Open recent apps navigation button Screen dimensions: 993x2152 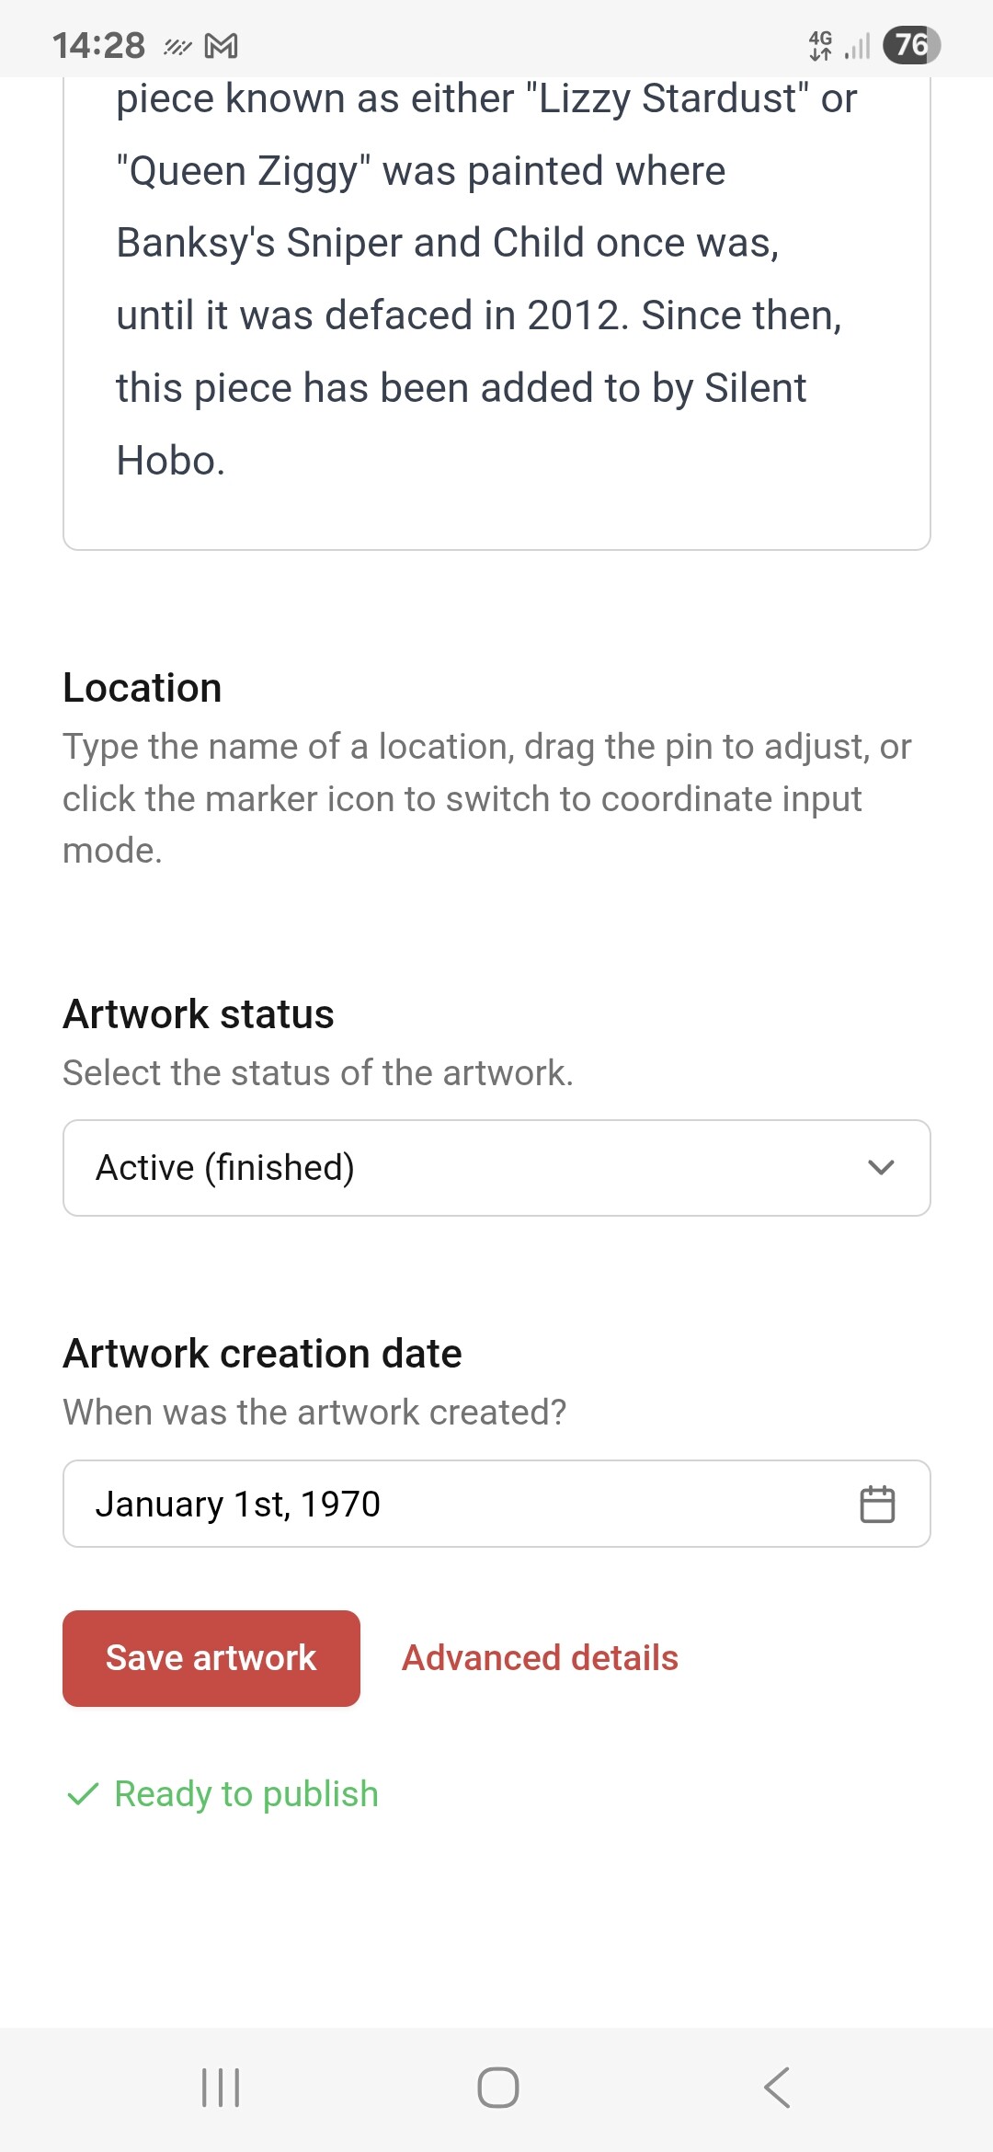point(221,2088)
